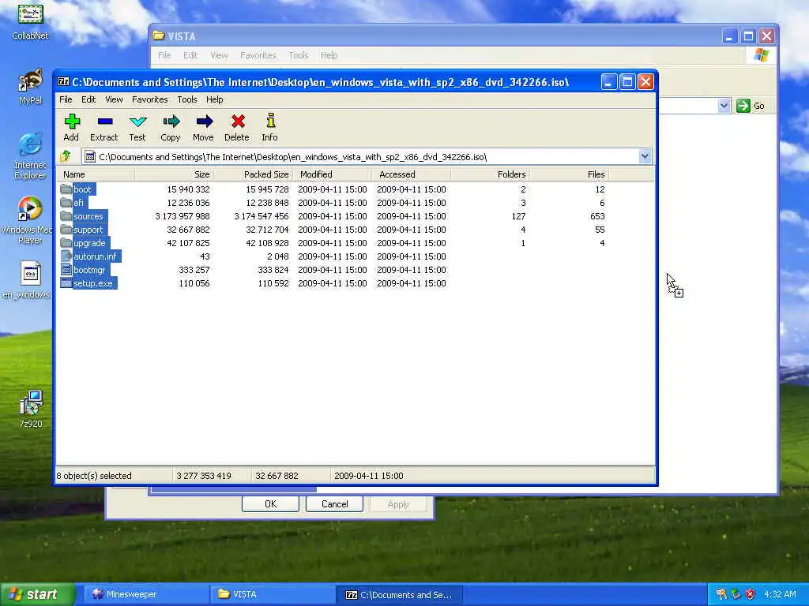Click the taskbar clock 4:32 AM
809x606 pixels.
(780, 594)
